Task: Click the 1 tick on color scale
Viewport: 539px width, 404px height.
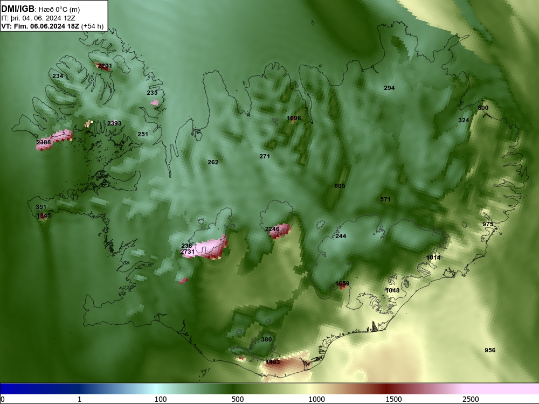Action: click(x=79, y=399)
